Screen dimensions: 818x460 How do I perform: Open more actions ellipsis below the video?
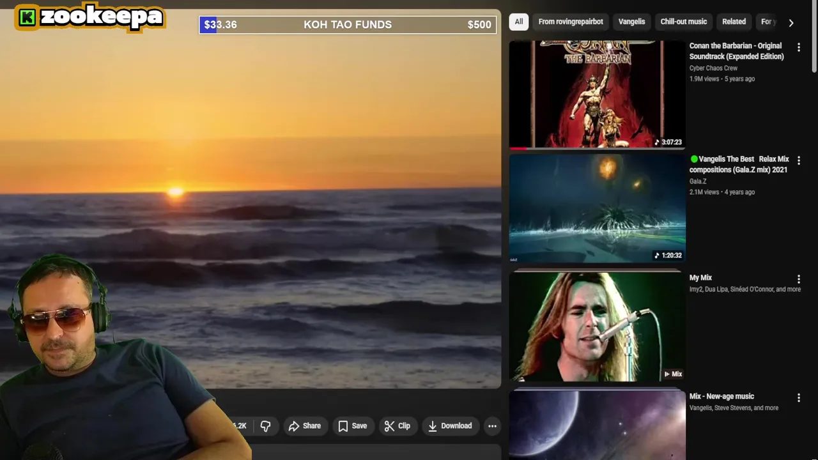pyautogui.click(x=492, y=426)
